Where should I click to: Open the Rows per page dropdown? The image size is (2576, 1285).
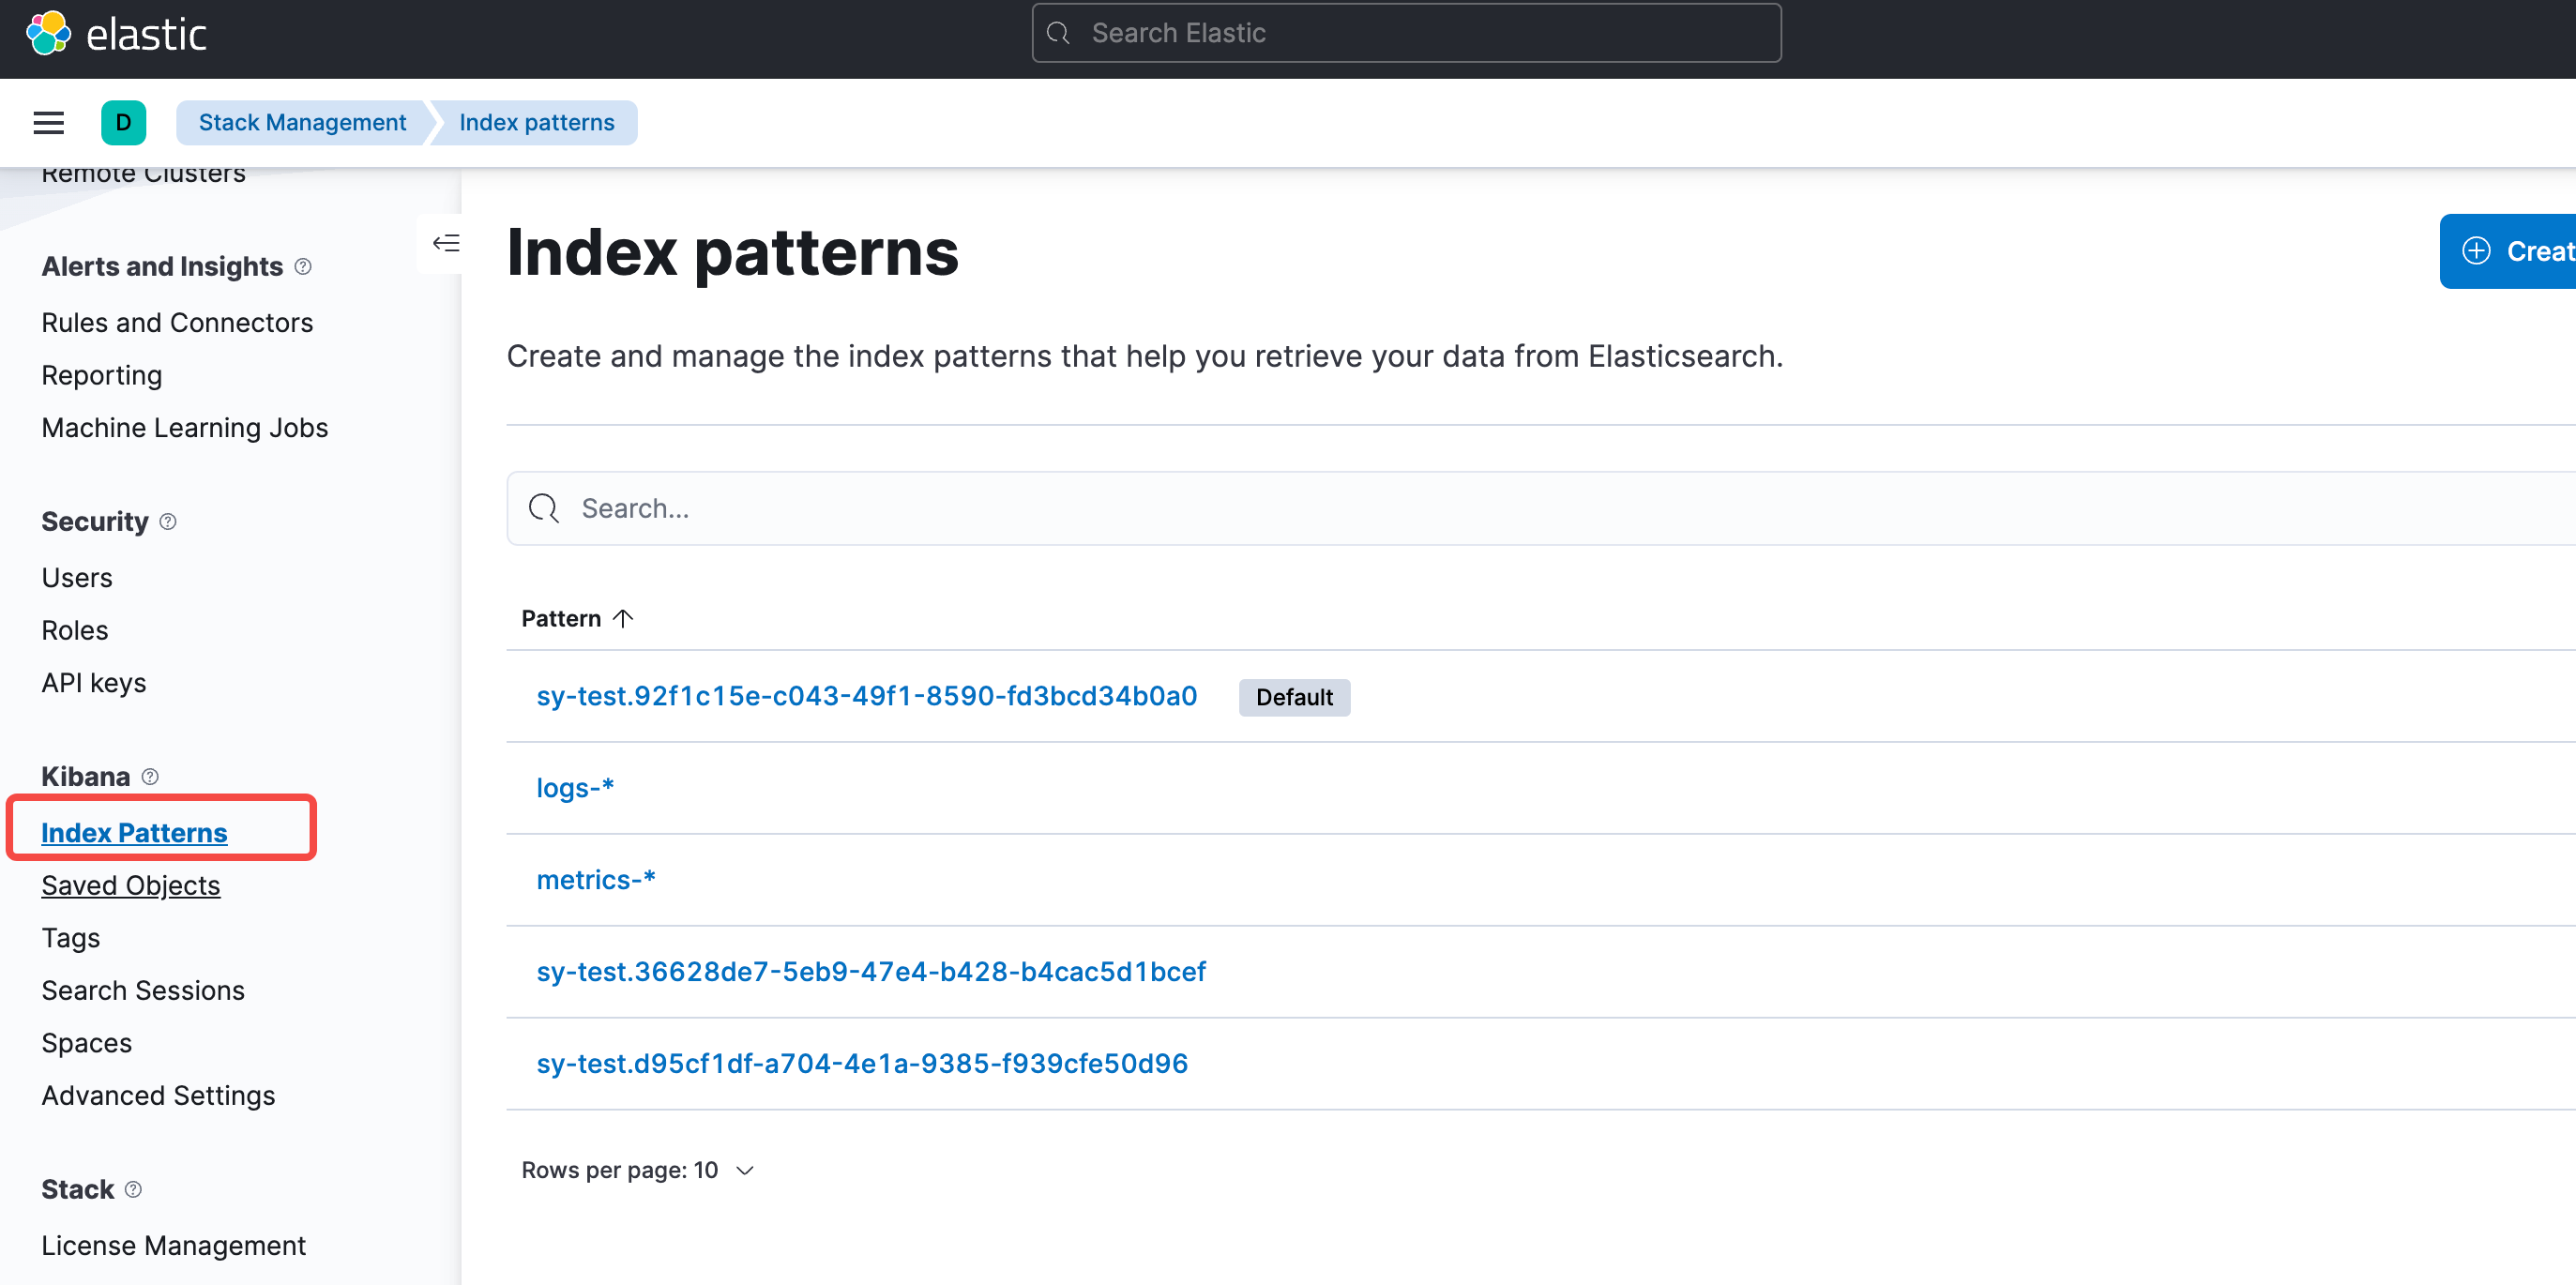coord(638,1170)
